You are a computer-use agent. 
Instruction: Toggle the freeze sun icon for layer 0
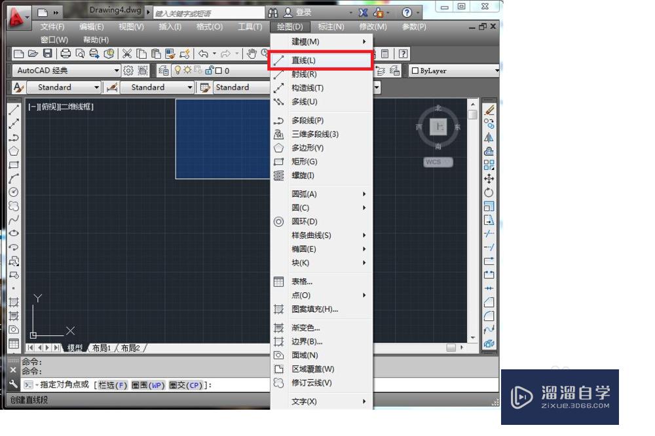[187, 70]
